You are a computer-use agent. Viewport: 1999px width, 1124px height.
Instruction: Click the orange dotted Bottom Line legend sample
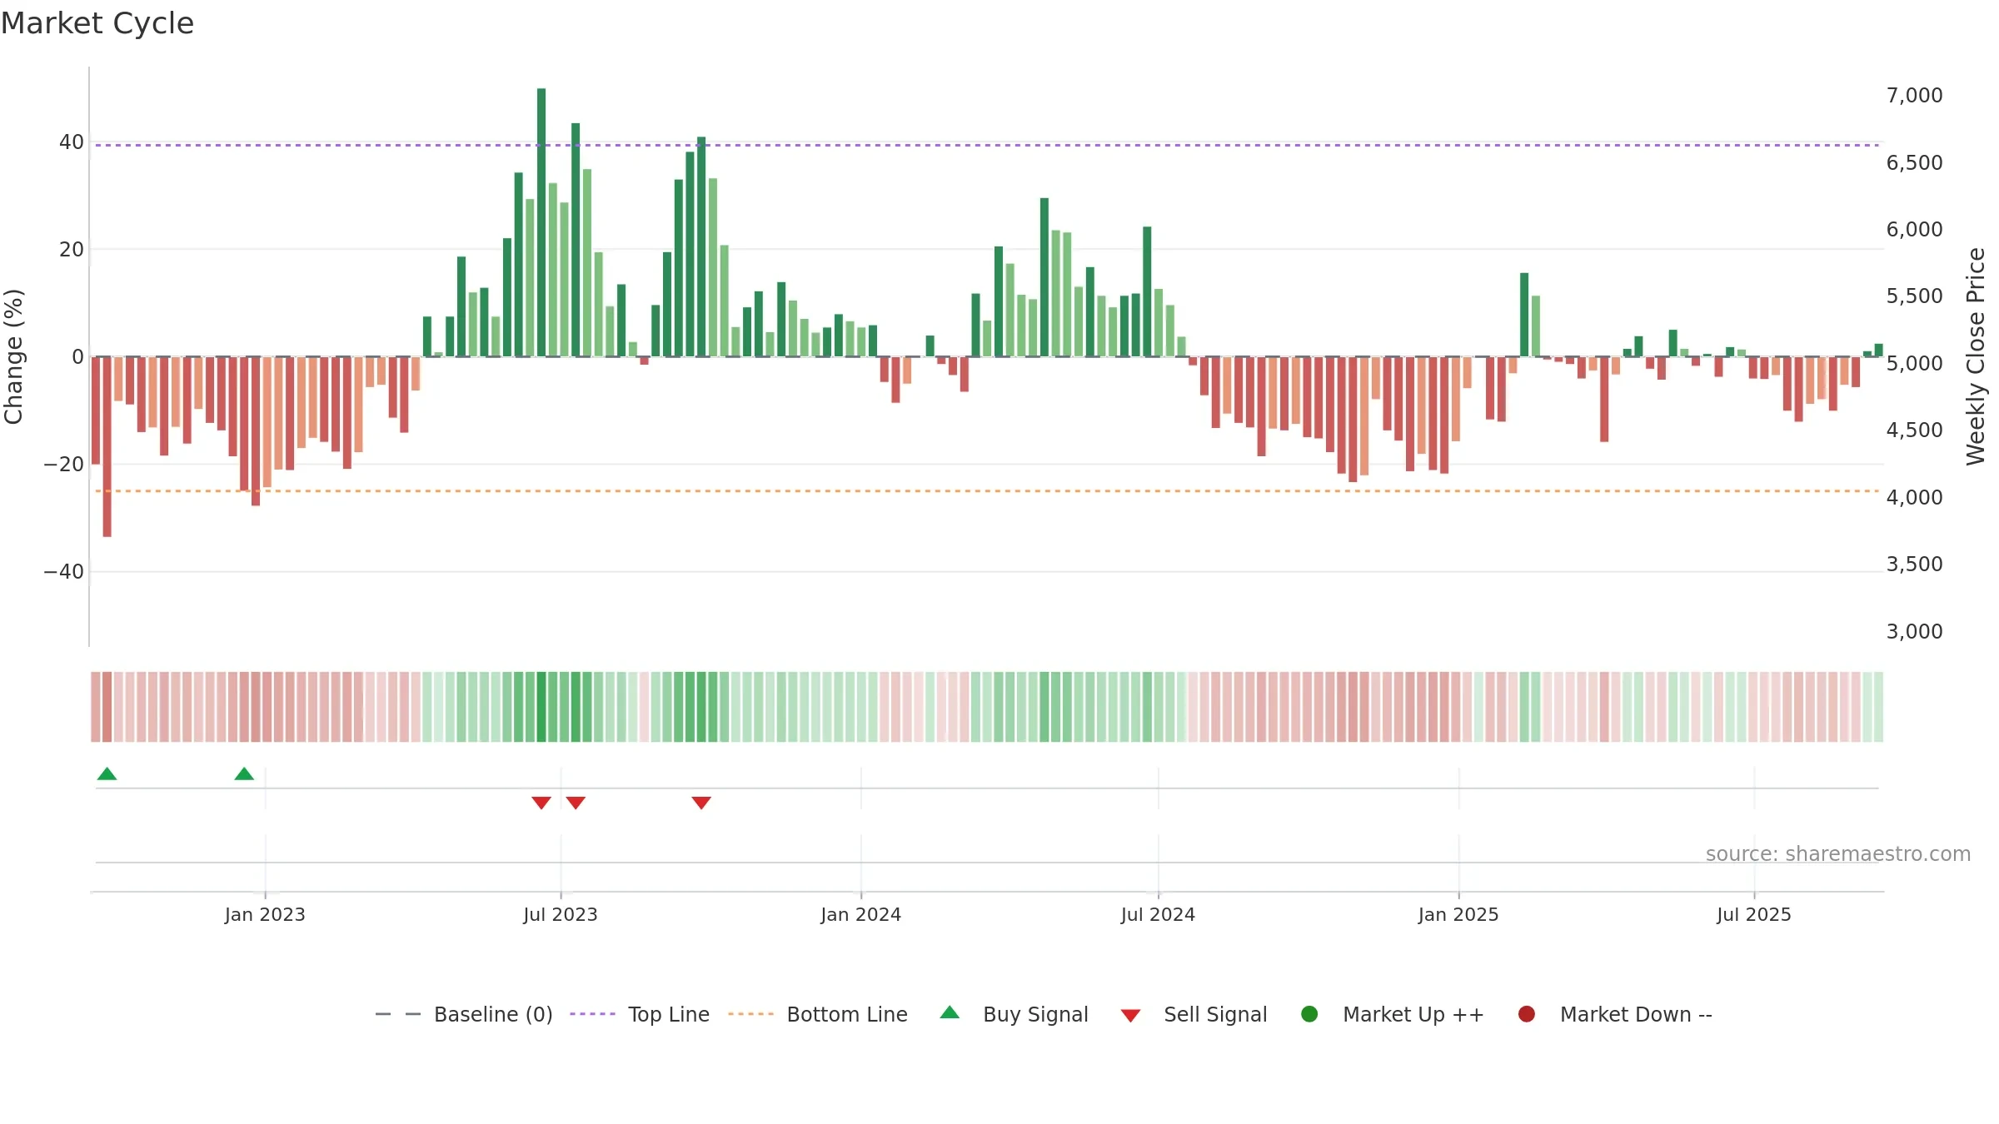click(750, 1014)
